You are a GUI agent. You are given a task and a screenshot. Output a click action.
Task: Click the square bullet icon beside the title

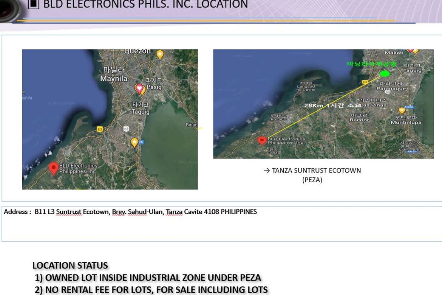click(x=34, y=4)
